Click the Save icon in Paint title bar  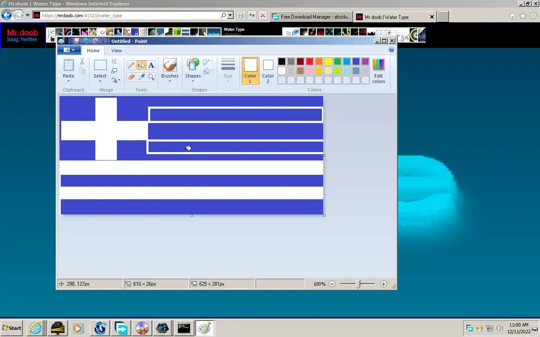(x=76, y=41)
